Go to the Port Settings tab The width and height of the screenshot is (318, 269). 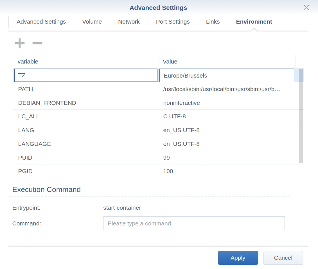click(173, 22)
